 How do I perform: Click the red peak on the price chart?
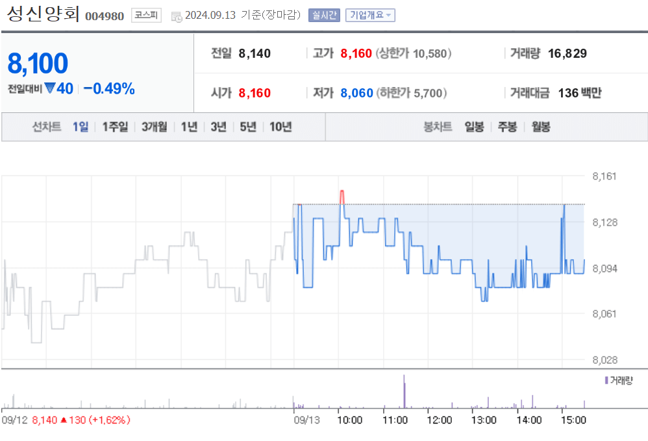(x=342, y=196)
